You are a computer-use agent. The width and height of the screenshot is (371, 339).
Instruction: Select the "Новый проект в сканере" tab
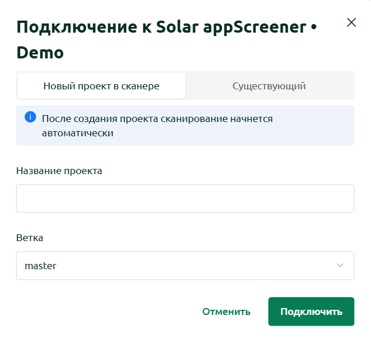(x=101, y=86)
